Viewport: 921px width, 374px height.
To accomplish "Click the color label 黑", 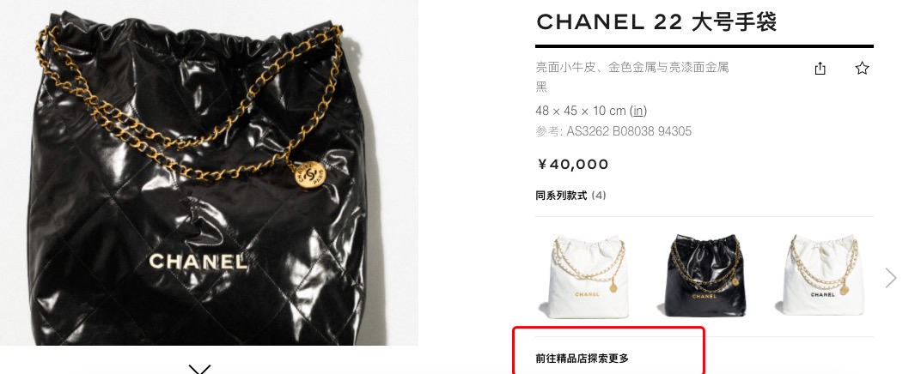I will [x=541, y=87].
